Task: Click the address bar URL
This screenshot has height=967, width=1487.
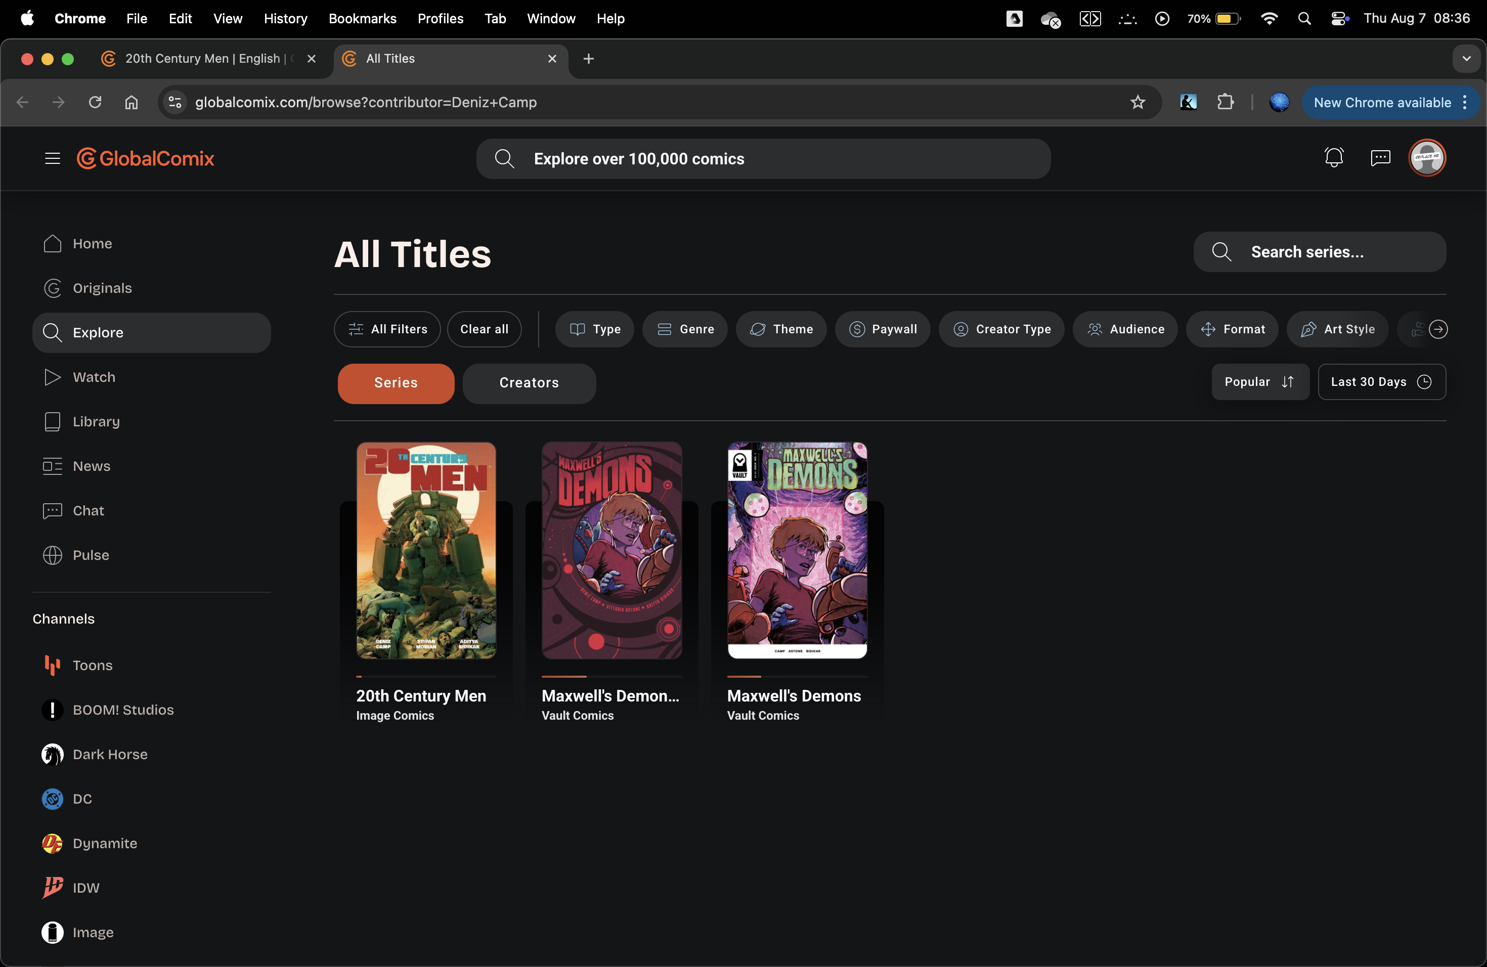Action: tap(366, 102)
